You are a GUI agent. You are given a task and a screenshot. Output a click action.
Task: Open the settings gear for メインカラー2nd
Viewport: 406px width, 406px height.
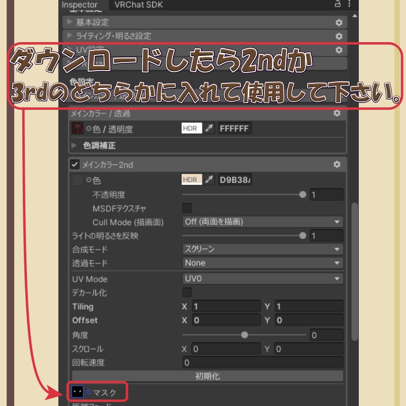click(x=336, y=165)
